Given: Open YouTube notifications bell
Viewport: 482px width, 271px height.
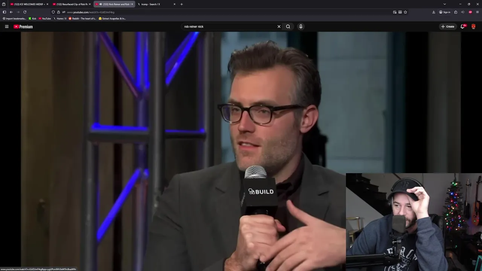Looking at the screenshot, I should (463, 27).
